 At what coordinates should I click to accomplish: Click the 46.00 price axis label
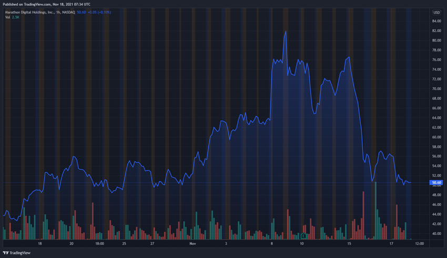click(x=436, y=205)
